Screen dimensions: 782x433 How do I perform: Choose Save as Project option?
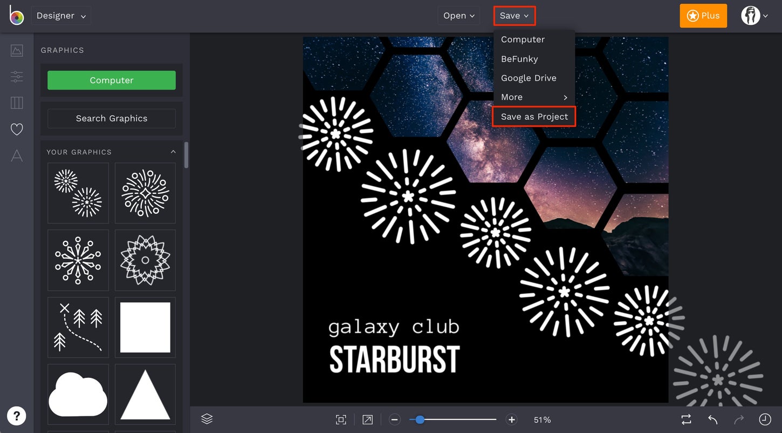coord(534,117)
